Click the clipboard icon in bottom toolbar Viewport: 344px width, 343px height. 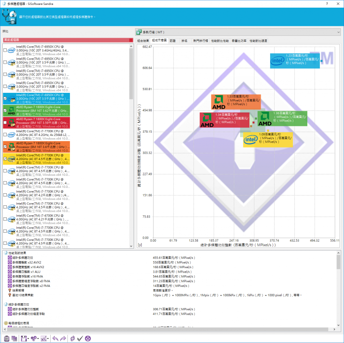click(x=7, y=339)
